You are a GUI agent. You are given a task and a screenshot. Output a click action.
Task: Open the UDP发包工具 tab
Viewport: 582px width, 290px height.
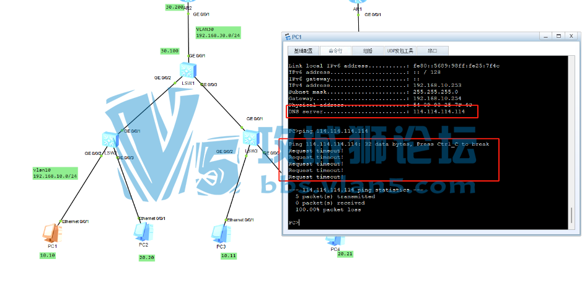click(x=400, y=51)
